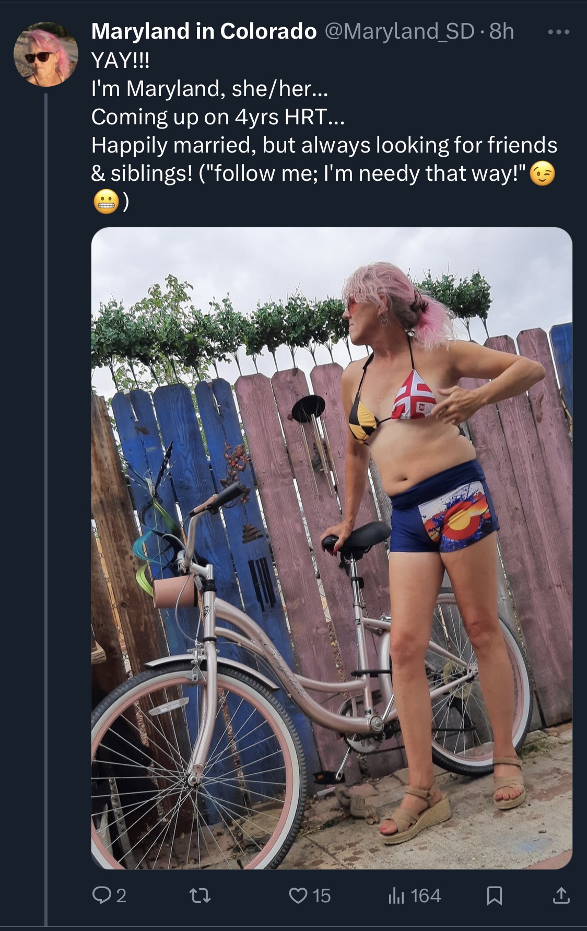
Task: Click the grimacing emoji in tweet
Action: pos(104,202)
